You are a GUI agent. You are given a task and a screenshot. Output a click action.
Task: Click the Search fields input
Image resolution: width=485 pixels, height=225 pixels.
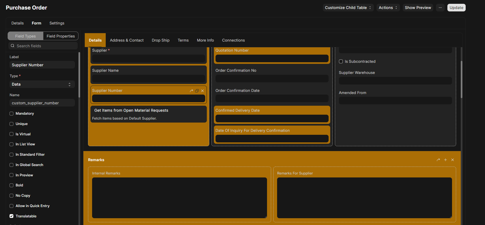43,46
